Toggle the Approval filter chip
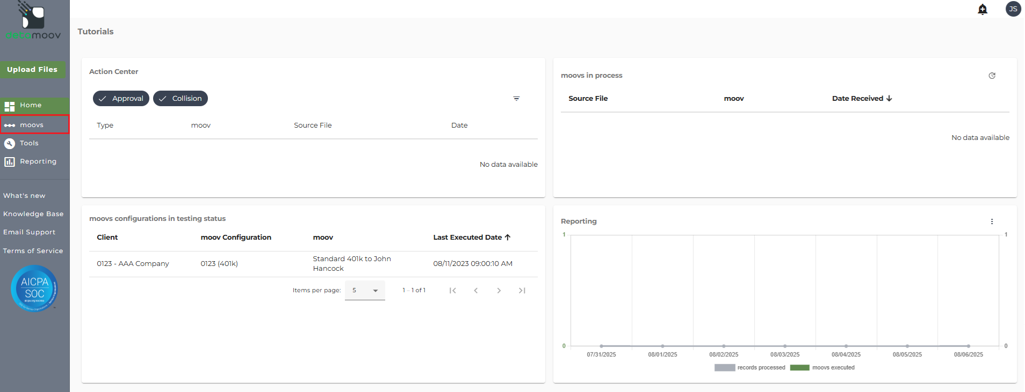The width and height of the screenshot is (1025, 392). tap(121, 99)
